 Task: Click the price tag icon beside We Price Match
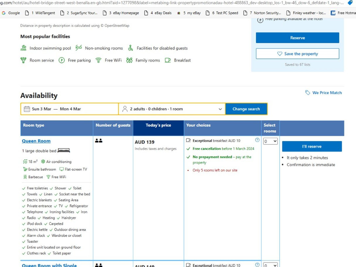(308, 93)
